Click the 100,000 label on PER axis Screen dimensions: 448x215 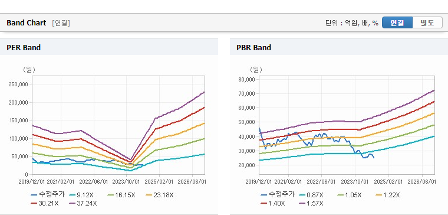19,139
